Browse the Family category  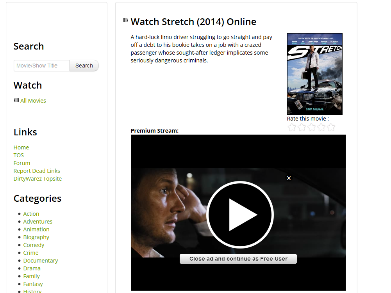(31, 276)
